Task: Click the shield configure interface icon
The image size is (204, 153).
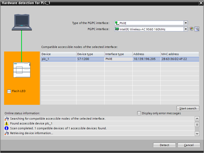Action: pos(192,29)
